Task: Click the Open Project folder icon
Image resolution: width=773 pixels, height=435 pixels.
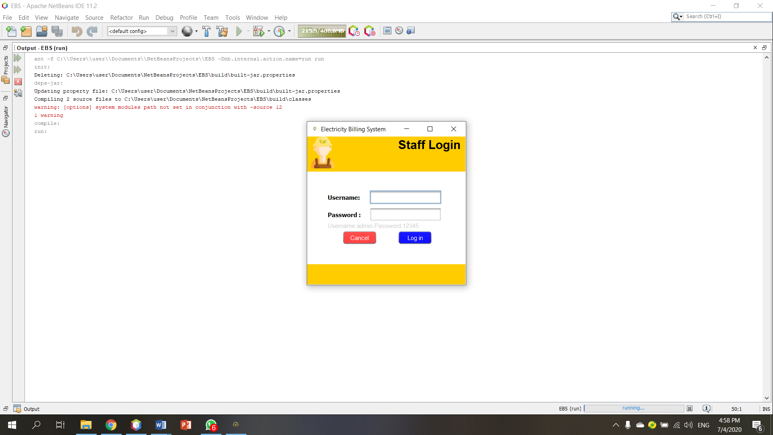Action: [41, 31]
